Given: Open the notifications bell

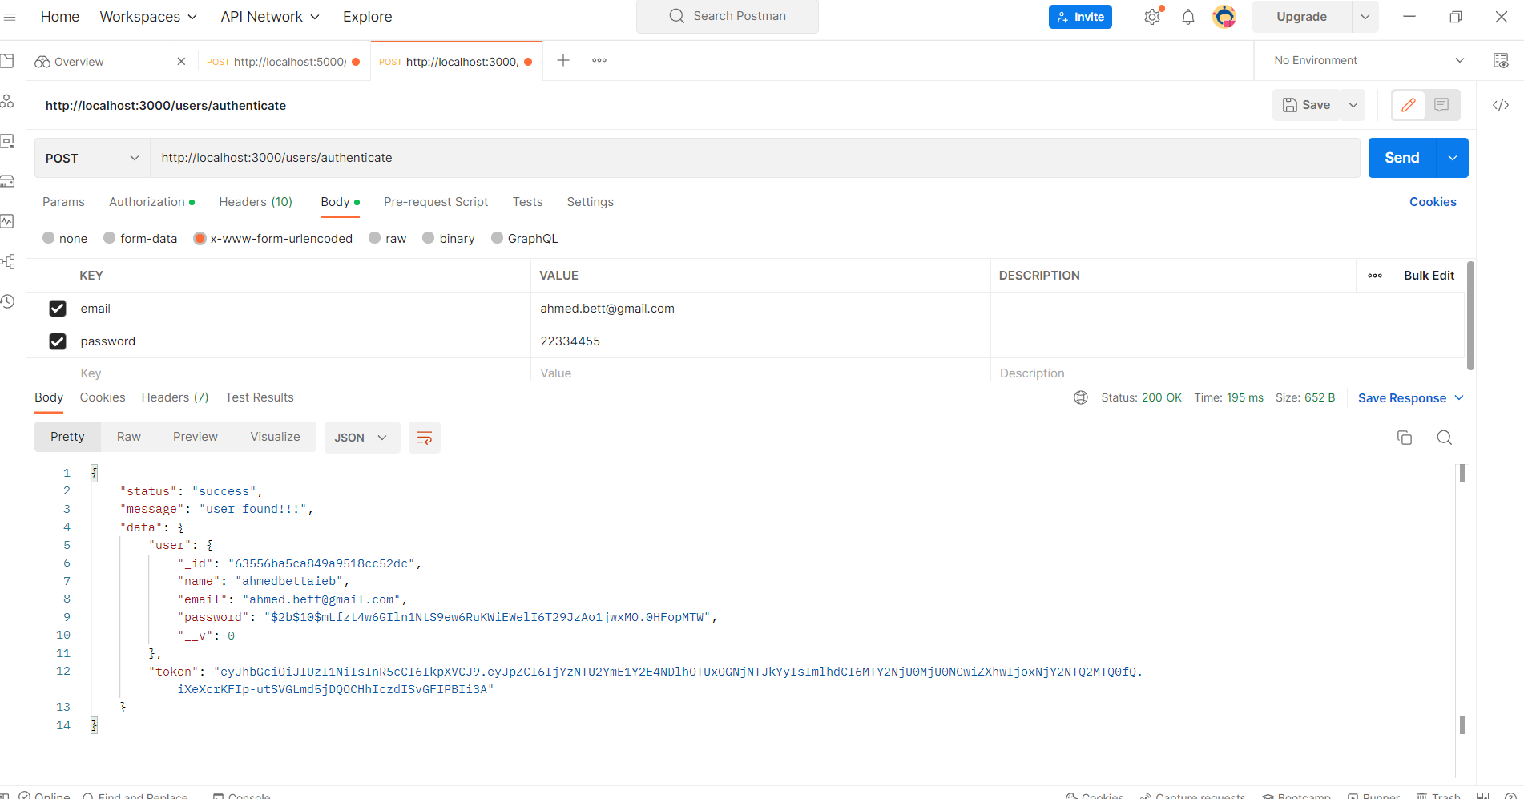Looking at the screenshot, I should (x=1188, y=17).
